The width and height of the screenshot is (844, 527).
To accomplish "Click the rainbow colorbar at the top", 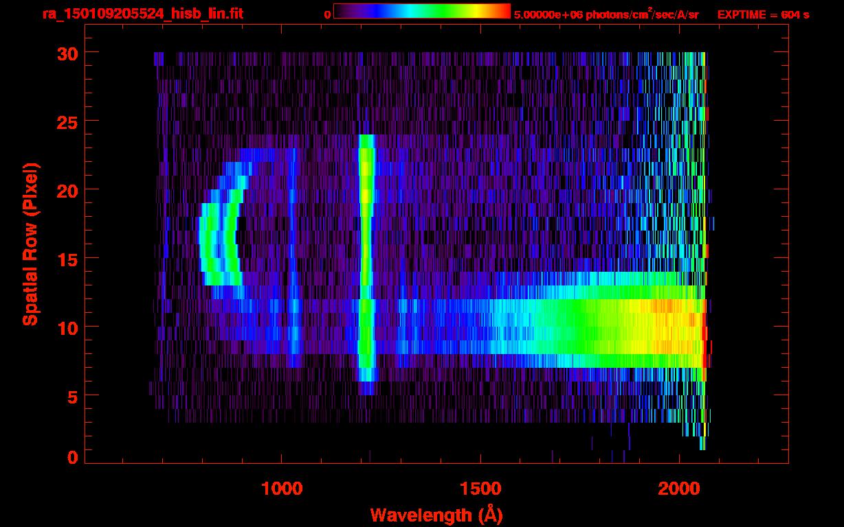I will [421, 12].
